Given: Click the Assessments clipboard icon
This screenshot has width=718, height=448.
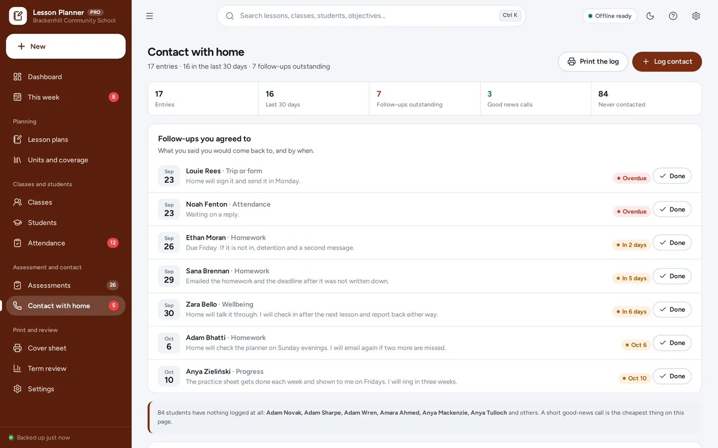Looking at the screenshot, I should point(17,285).
